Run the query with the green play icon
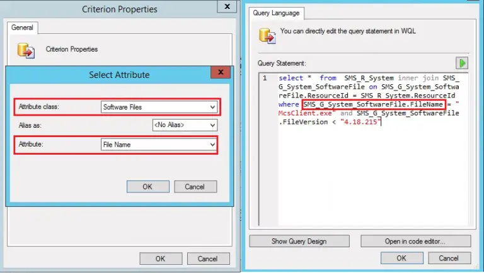The height and width of the screenshot is (273, 484). (x=463, y=64)
